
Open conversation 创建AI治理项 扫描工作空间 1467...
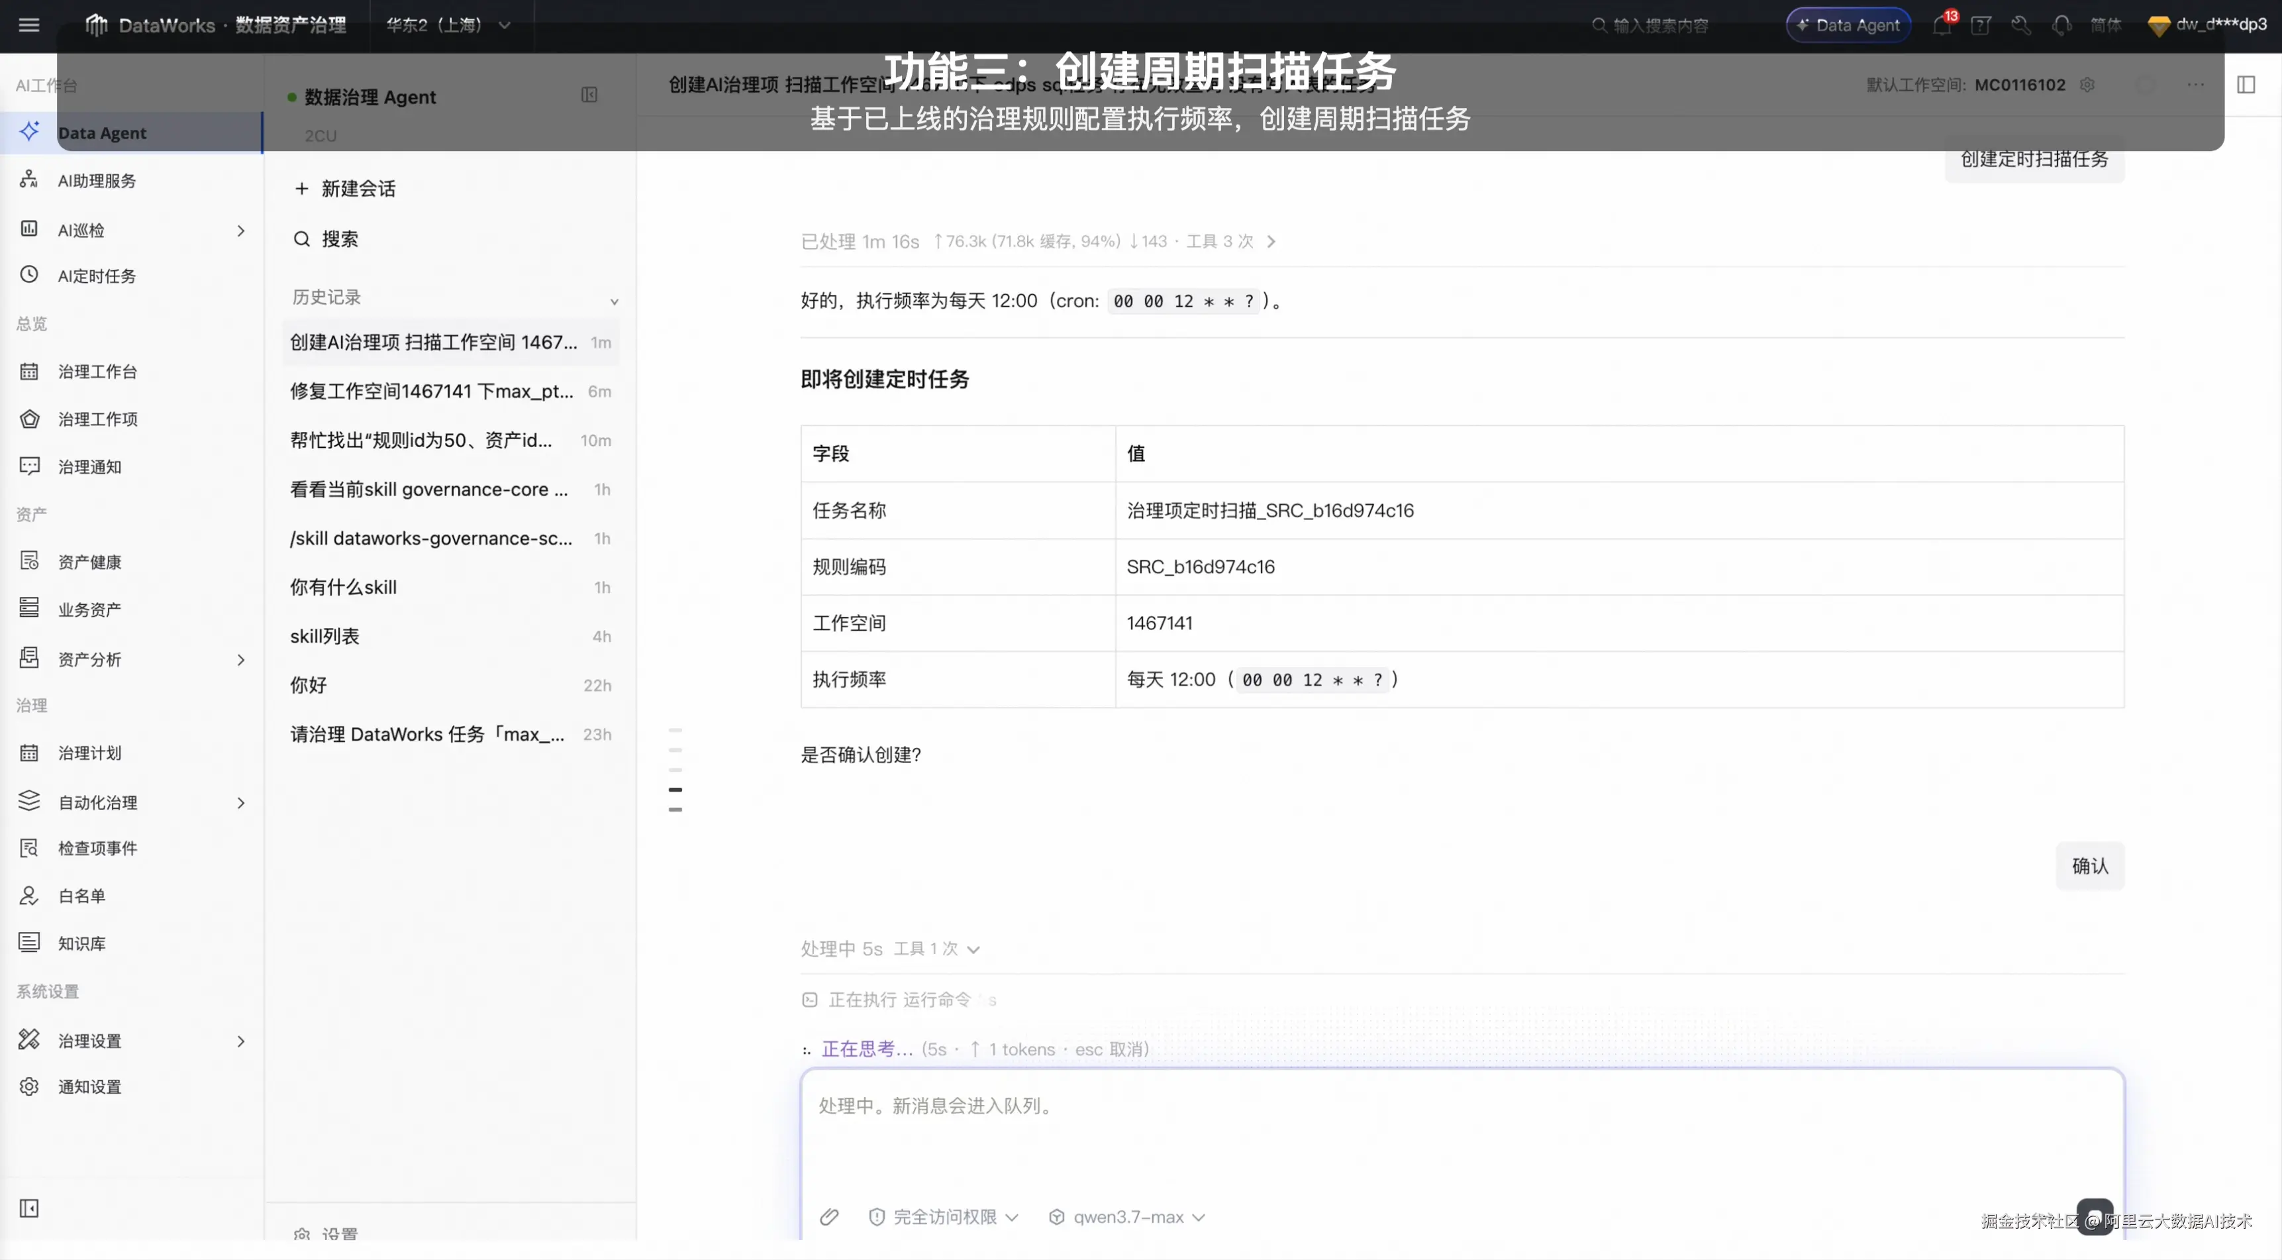coord(450,342)
